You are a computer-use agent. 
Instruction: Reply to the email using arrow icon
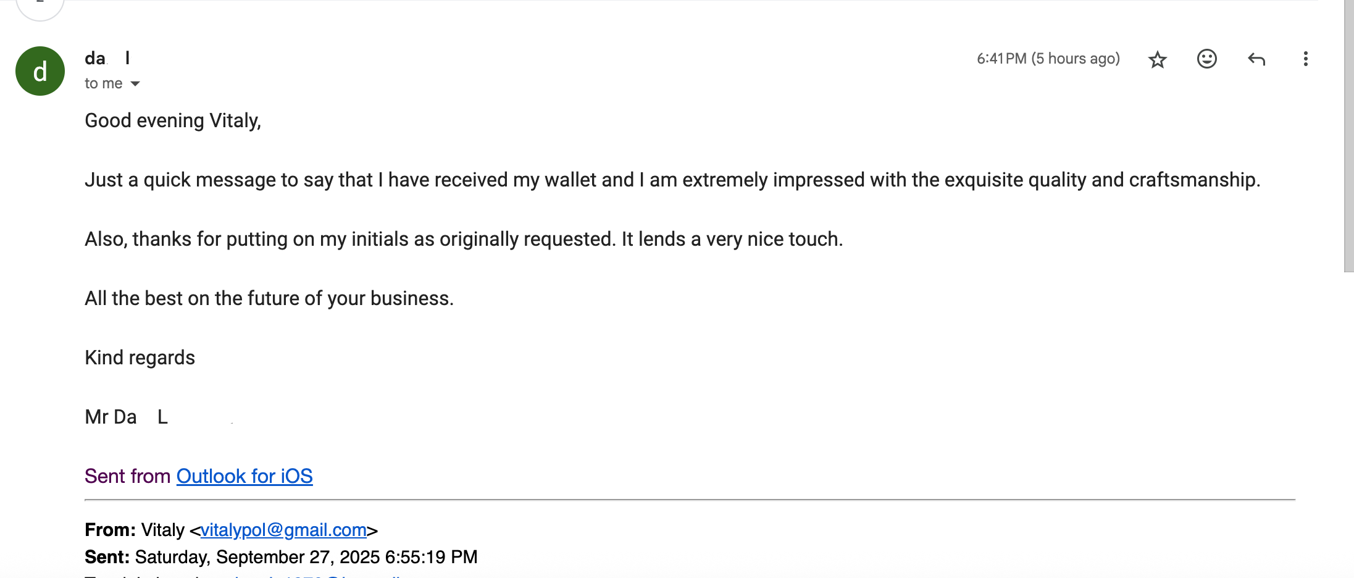(1256, 59)
